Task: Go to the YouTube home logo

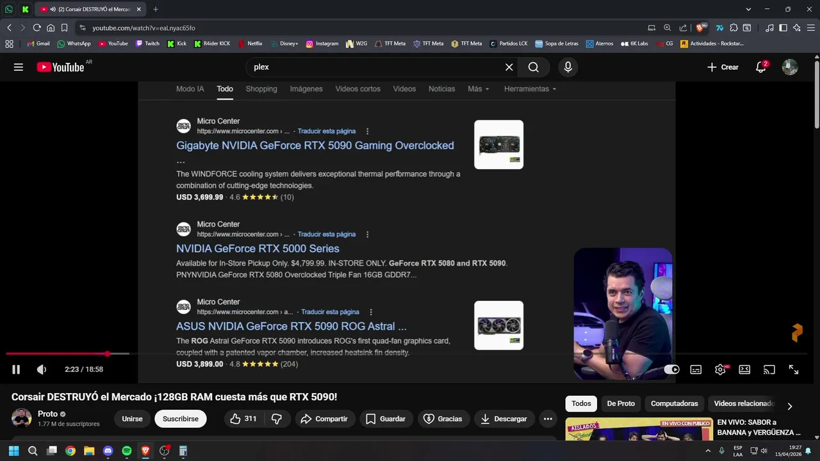Action: point(60,67)
